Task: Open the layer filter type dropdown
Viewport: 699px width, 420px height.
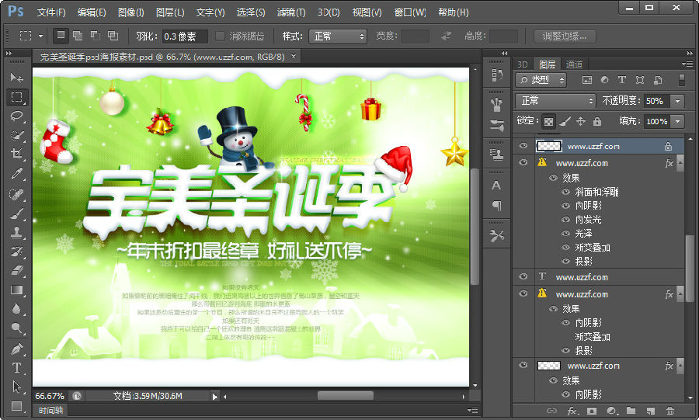Action: [541, 80]
